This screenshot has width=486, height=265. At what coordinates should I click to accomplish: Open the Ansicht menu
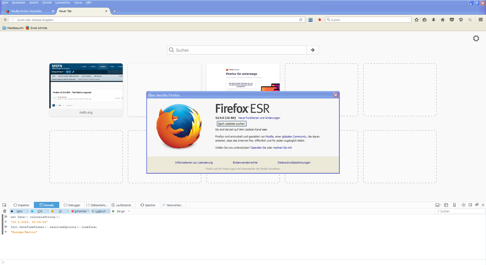(x=34, y=3)
